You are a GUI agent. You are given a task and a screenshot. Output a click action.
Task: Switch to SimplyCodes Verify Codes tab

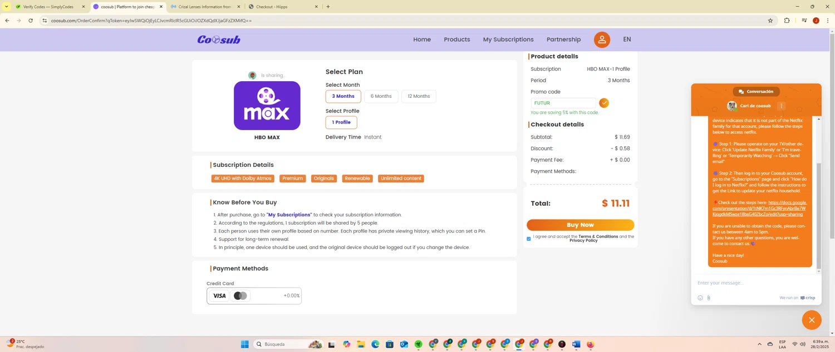(x=49, y=7)
